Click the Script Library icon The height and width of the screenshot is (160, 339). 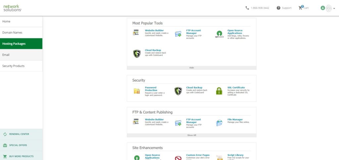(219, 158)
